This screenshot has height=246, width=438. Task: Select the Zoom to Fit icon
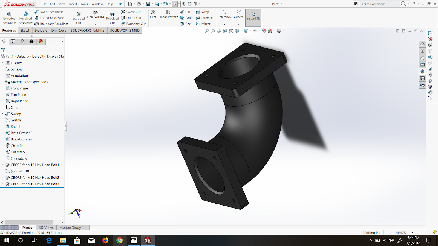click(207, 31)
